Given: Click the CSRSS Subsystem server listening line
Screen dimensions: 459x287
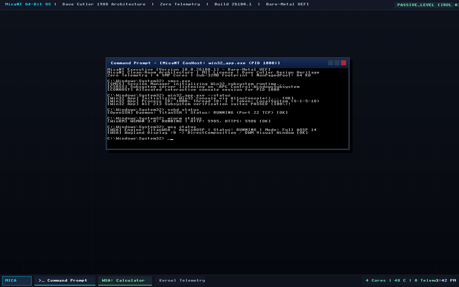Looking at the screenshot, I should pos(203,87).
